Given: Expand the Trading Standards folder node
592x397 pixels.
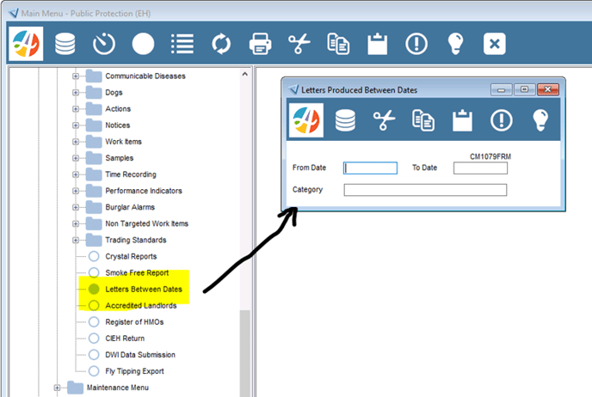Looking at the screenshot, I should tap(76, 240).
